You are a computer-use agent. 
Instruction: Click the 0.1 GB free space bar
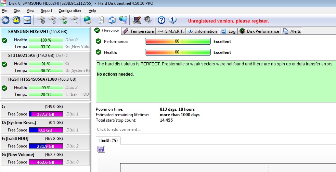tap(46, 130)
